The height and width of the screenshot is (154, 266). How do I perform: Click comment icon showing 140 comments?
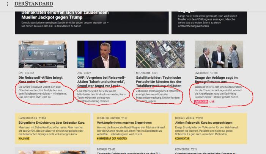[212, 73]
